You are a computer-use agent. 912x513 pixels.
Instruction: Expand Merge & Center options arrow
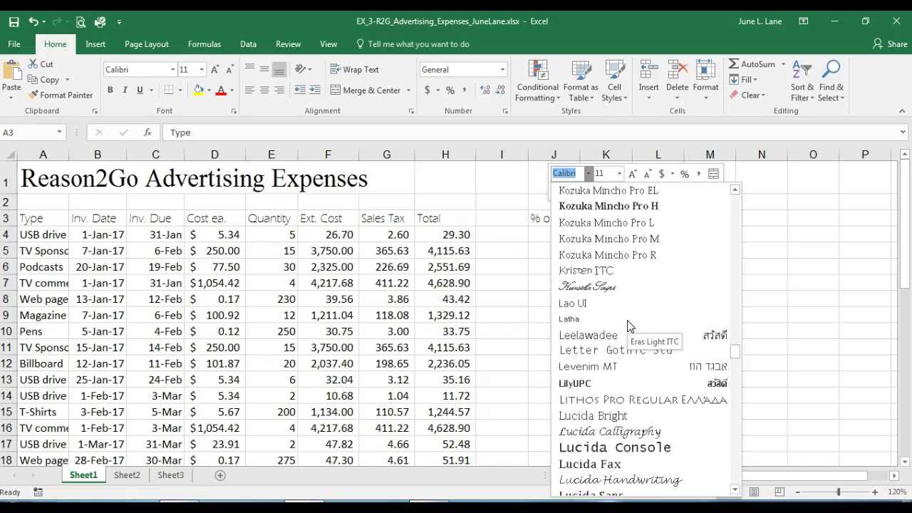(x=408, y=90)
